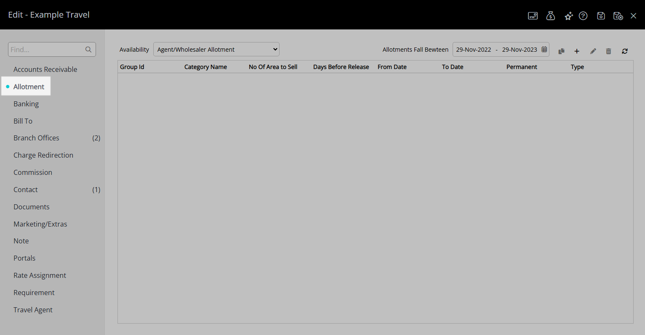Click the From Date column header

point(392,67)
